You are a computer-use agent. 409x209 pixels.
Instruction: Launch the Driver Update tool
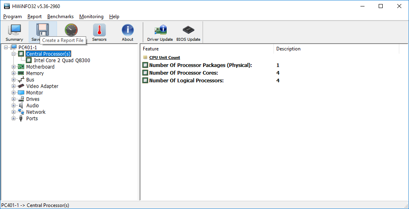pyautogui.click(x=160, y=32)
